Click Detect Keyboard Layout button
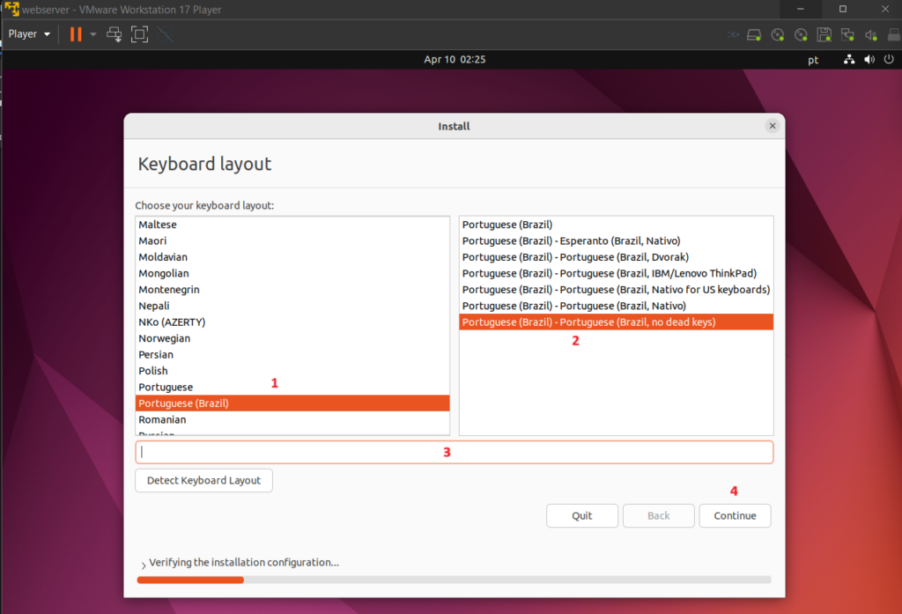902x614 pixels. coord(203,480)
